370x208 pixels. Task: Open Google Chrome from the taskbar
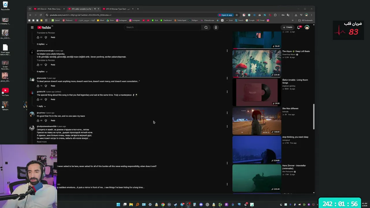click(x=163, y=205)
